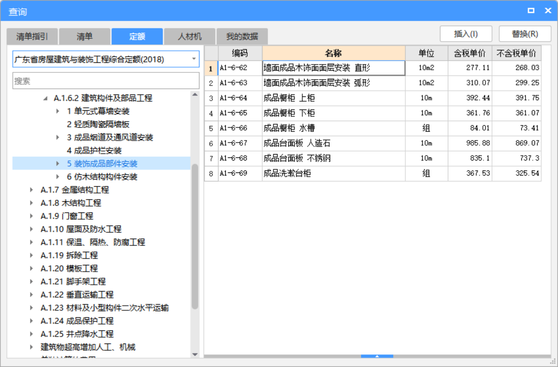Select the 成品橱柜 下柜 row
The image size is (558, 367).
click(x=373, y=113)
